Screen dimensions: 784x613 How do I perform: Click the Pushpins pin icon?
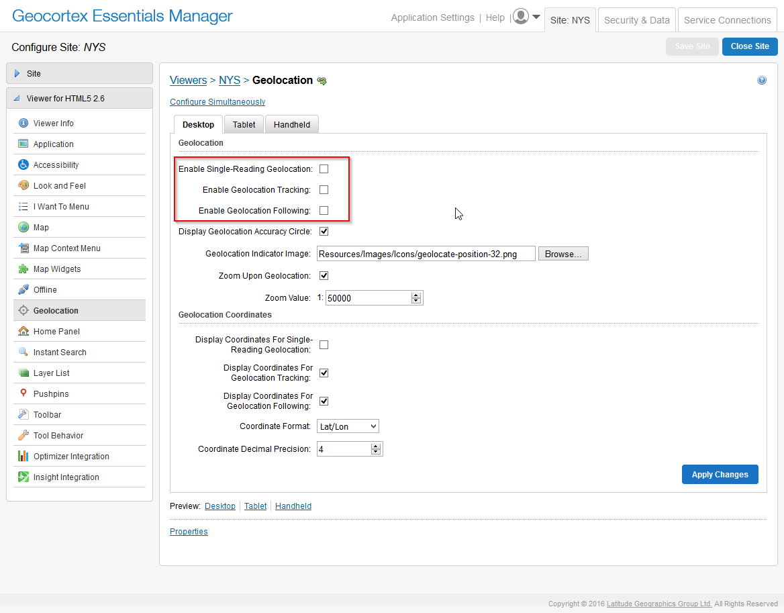pos(23,393)
